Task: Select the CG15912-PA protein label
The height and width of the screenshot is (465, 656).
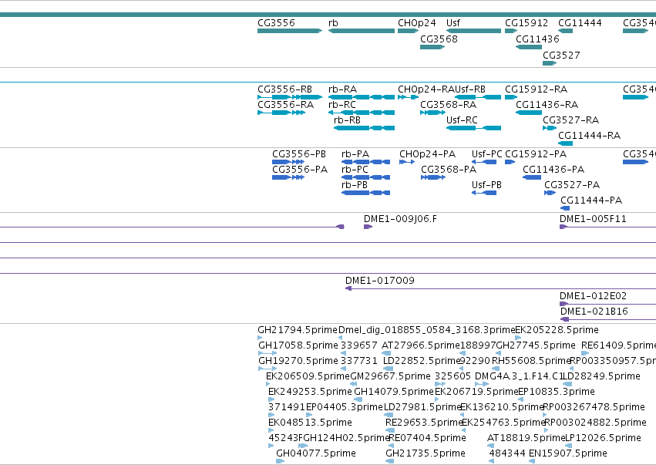Action: click(x=536, y=154)
